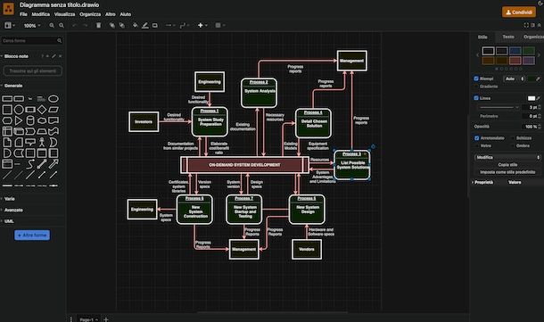Image resolution: width=544 pixels, height=322 pixels.
Task: Open the Visualizza menu
Action: [x=64, y=14]
